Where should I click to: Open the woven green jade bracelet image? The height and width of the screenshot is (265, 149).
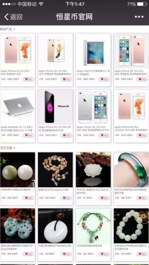tap(93, 226)
